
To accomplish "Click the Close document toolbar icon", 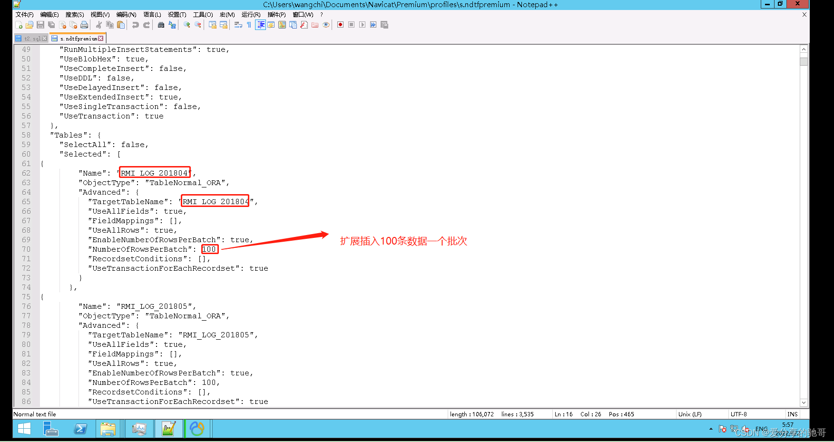I will click(x=62, y=25).
